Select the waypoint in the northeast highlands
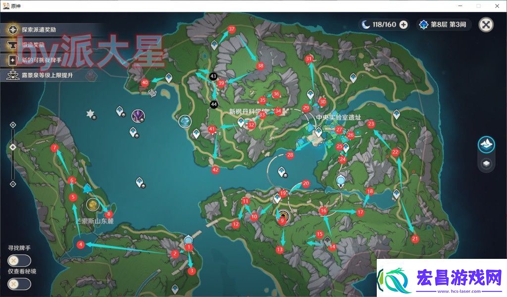507x297 pixels. tap(354, 78)
